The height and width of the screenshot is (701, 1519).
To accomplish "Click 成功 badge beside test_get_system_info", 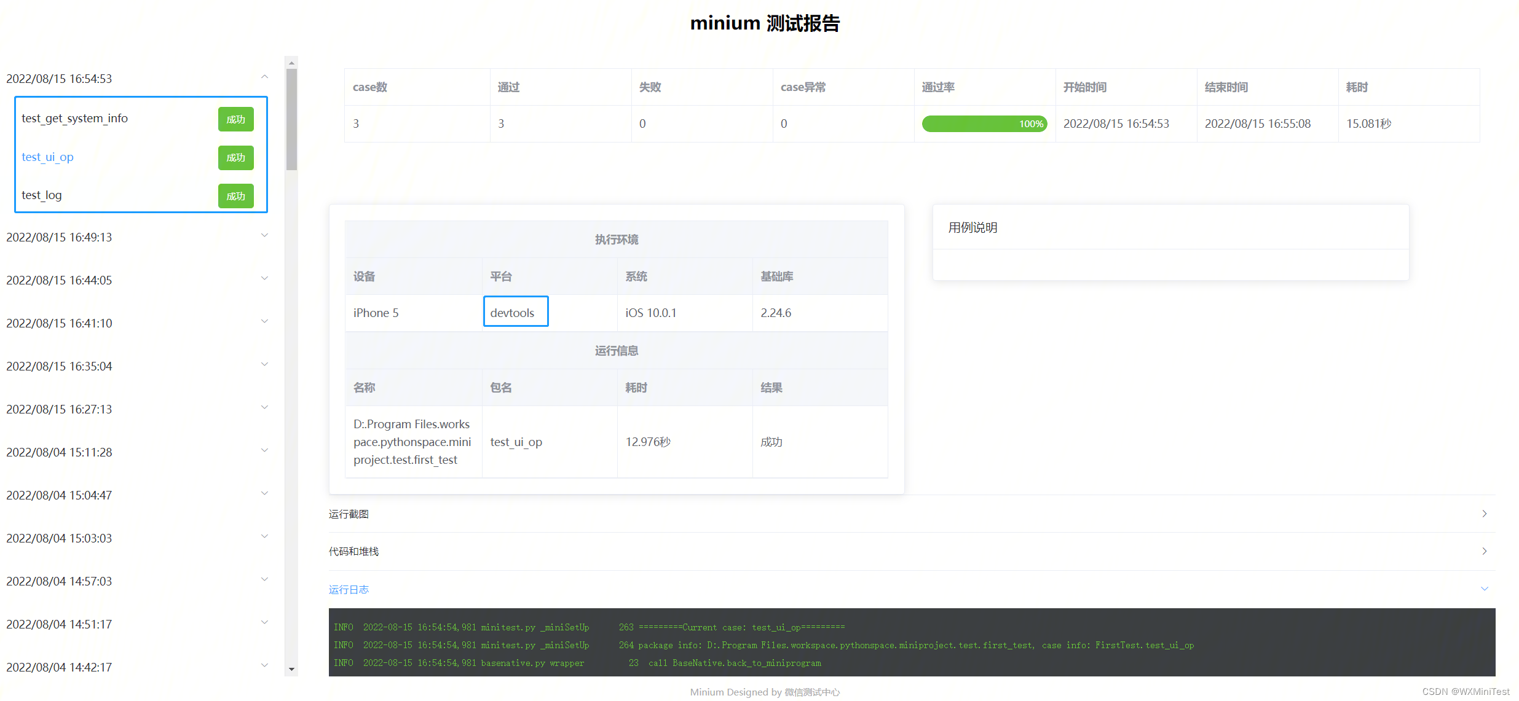I will (x=235, y=119).
